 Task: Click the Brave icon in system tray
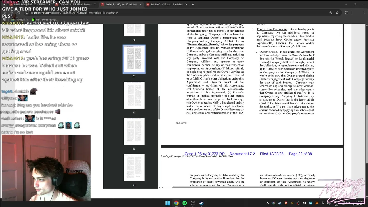(x=286, y=203)
